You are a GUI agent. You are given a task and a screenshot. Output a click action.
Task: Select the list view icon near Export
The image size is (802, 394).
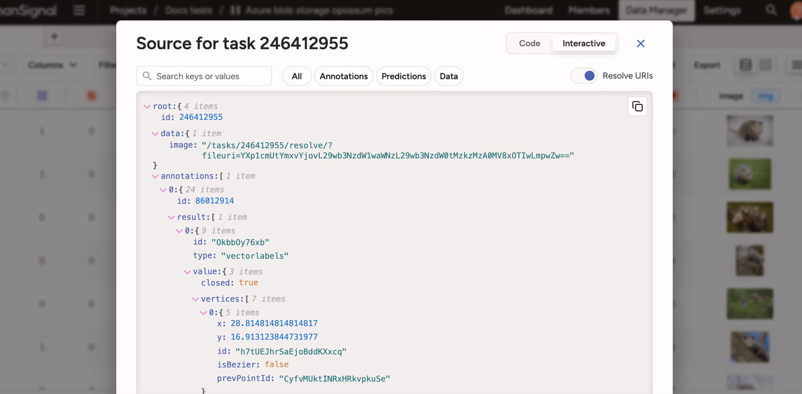coord(745,65)
